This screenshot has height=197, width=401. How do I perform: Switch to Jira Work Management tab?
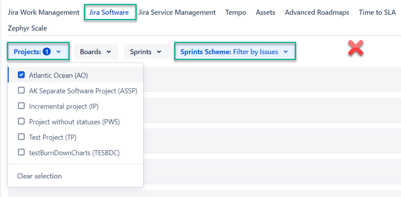point(43,12)
